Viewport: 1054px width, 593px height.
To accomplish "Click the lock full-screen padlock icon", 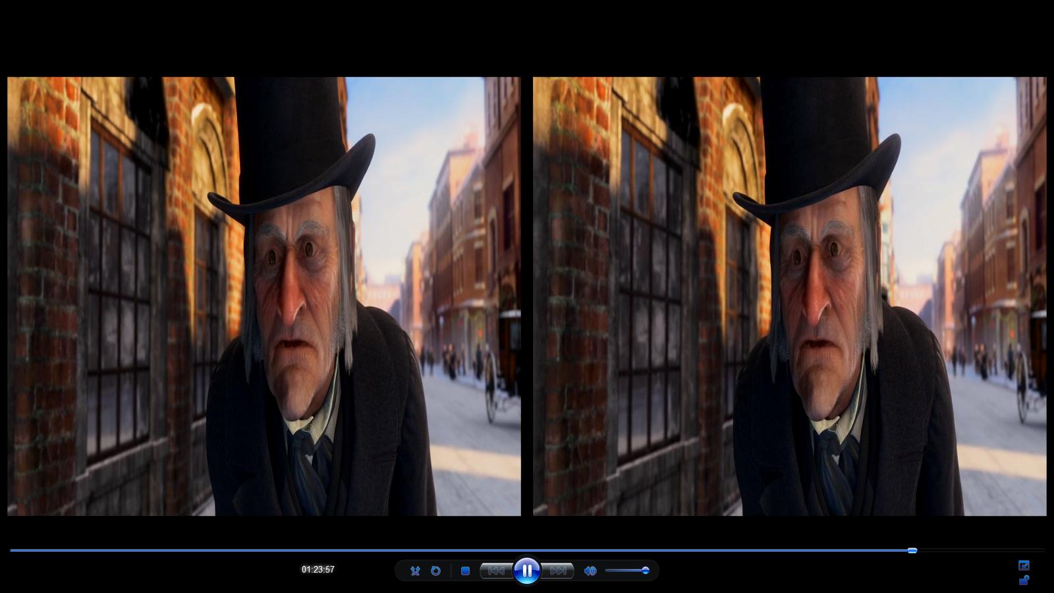I will click(1024, 580).
